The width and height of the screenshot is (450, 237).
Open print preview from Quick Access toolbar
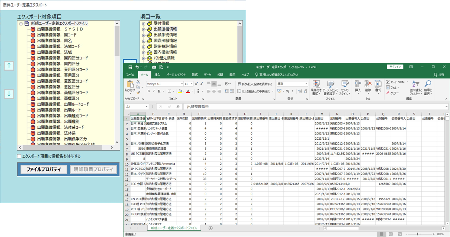click(x=161, y=67)
